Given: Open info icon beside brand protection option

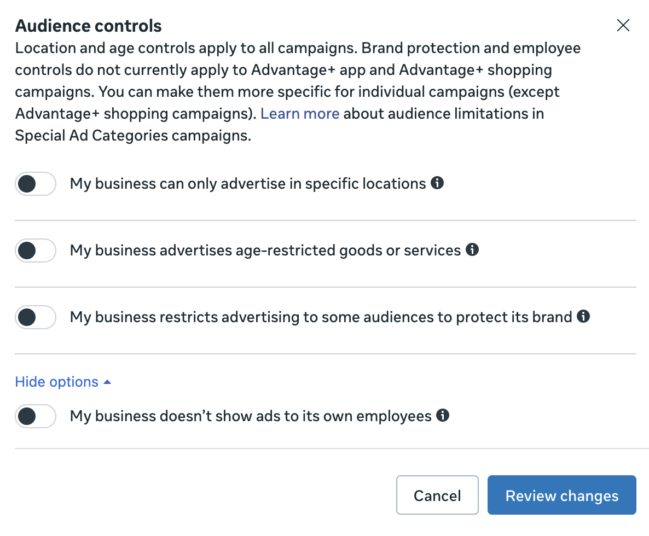Looking at the screenshot, I should pyautogui.click(x=583, y=316).
